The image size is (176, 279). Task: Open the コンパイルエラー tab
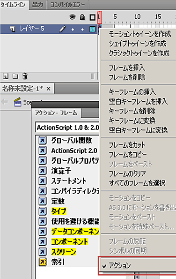coord(68,5)
